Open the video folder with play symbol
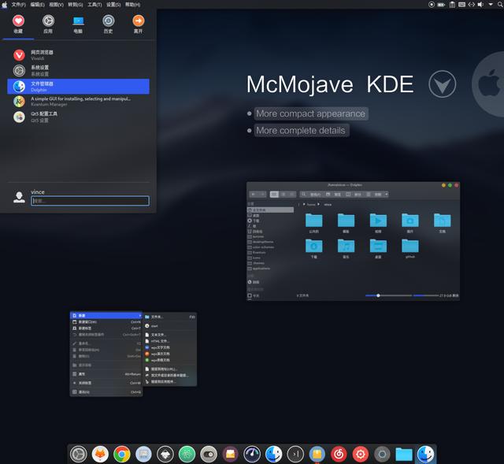The image size is (504, 464). pyautogui.click(x=378, y=223)
